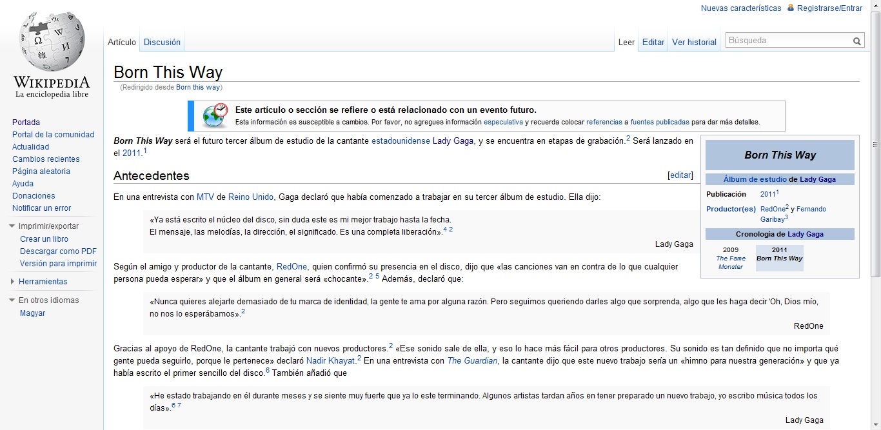Collapse the Imprimir/exportar sidebar section
The image size is (881, 430).
pyautogui.click(x=12, y=226)
